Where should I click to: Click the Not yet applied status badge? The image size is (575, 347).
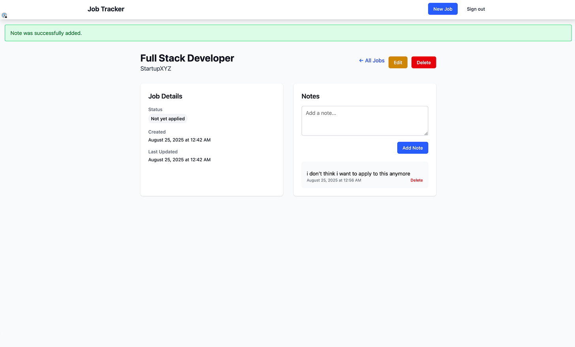click(x=168, y=119)
